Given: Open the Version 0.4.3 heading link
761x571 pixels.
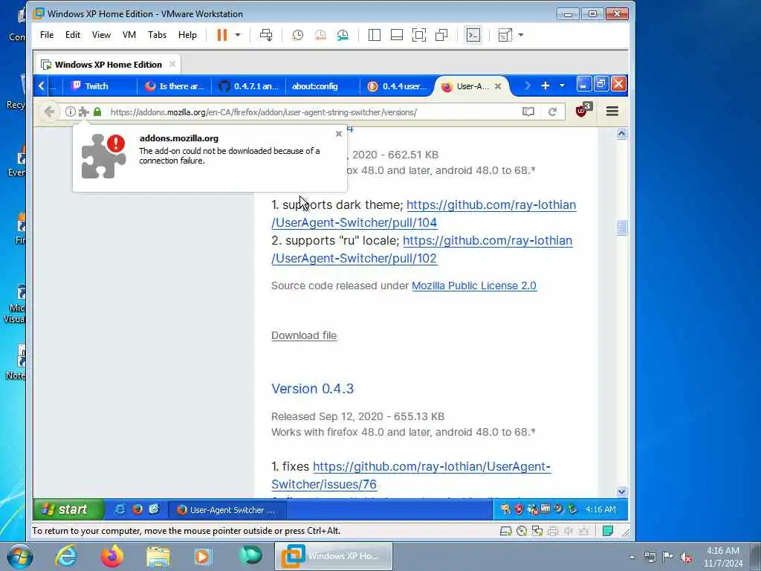Looking at the screenshot, I should coord(313,388).
